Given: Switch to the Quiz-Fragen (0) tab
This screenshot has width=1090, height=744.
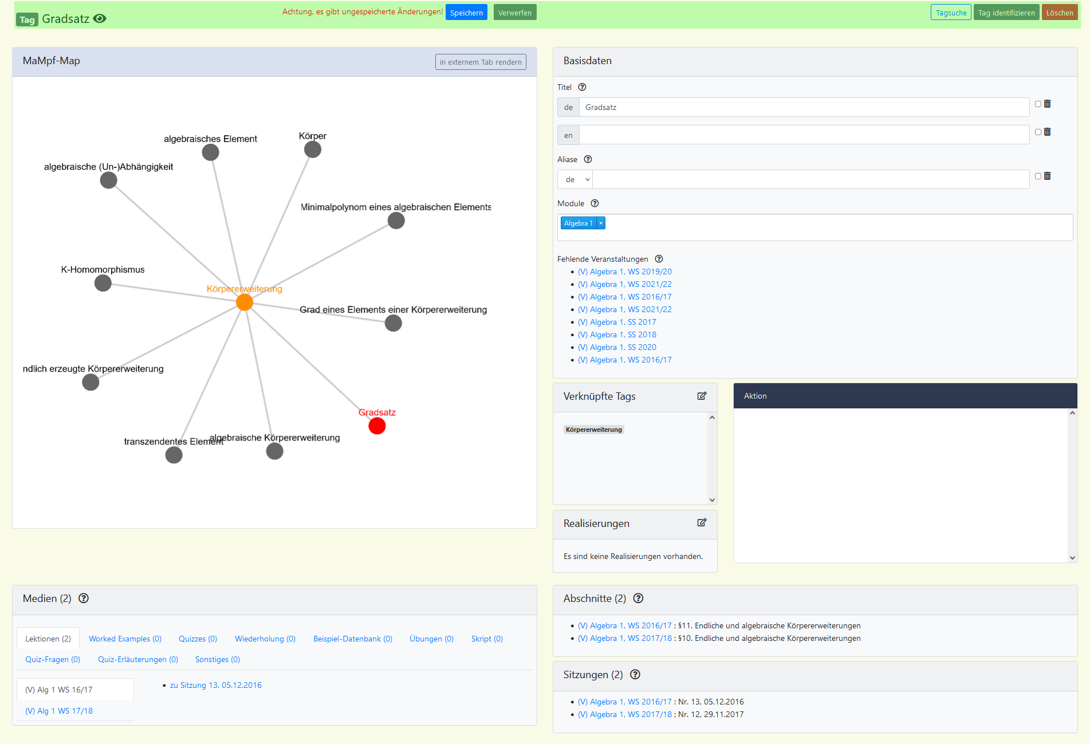Looking at the screenshot, I should click(x=53, y=659).
